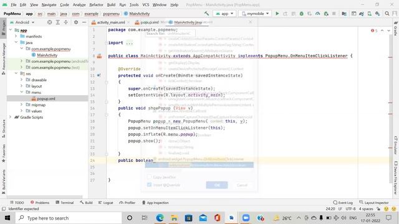This screenshot has height=224, width=399.
Task: Expand the drawable folder
Action: pyautogui.click(x=22, y=80)
